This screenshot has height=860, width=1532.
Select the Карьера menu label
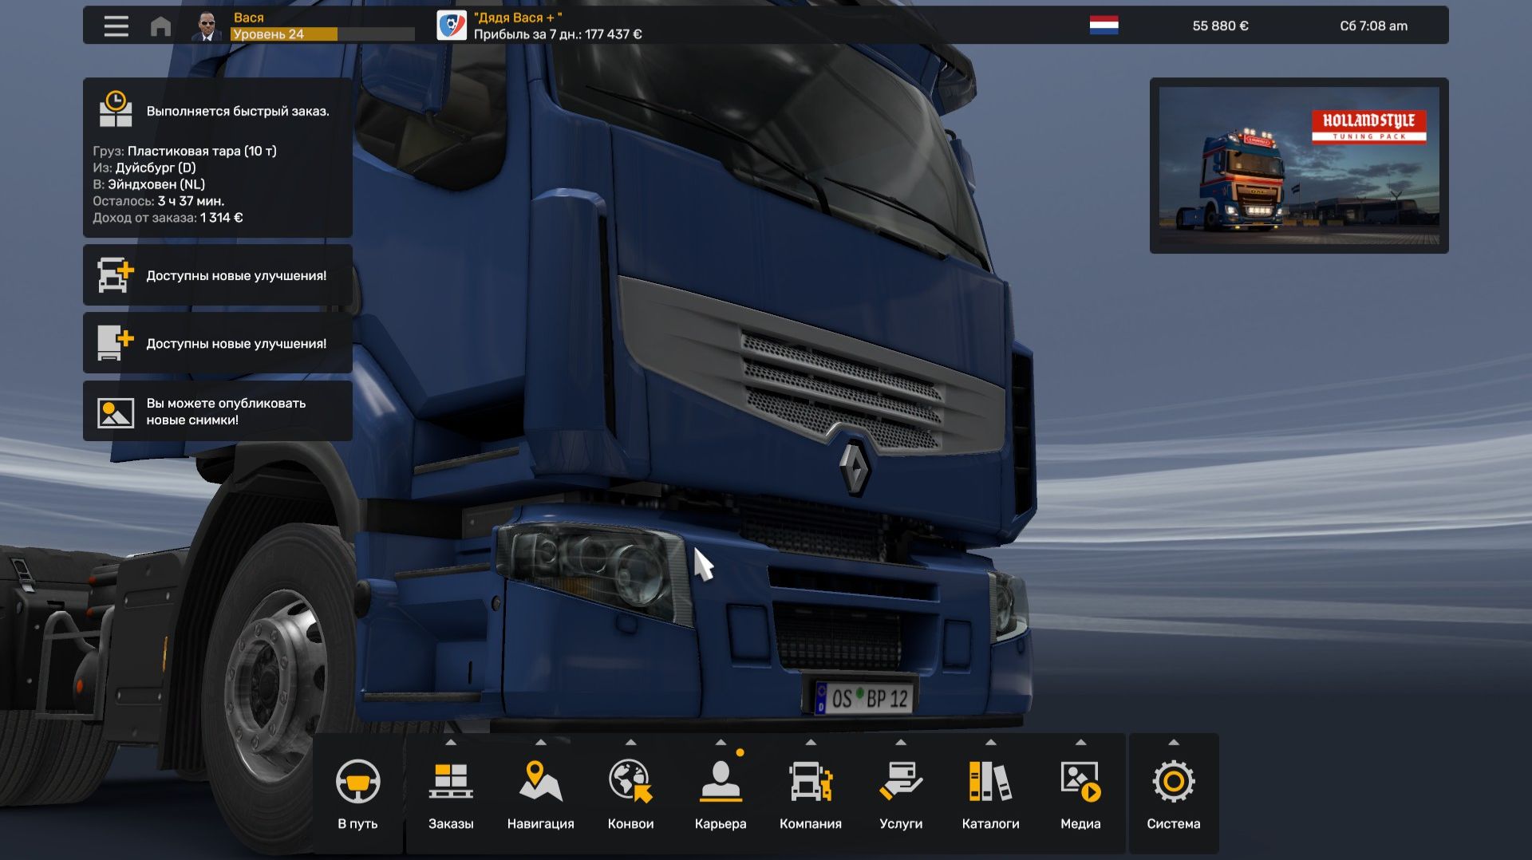point(721,823)
